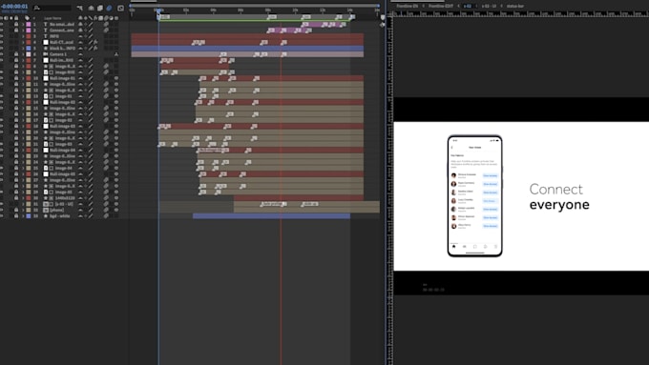649x365 pixels.
Task: Click the blue label color of layer 5
Action: click(x=28, y=49)
